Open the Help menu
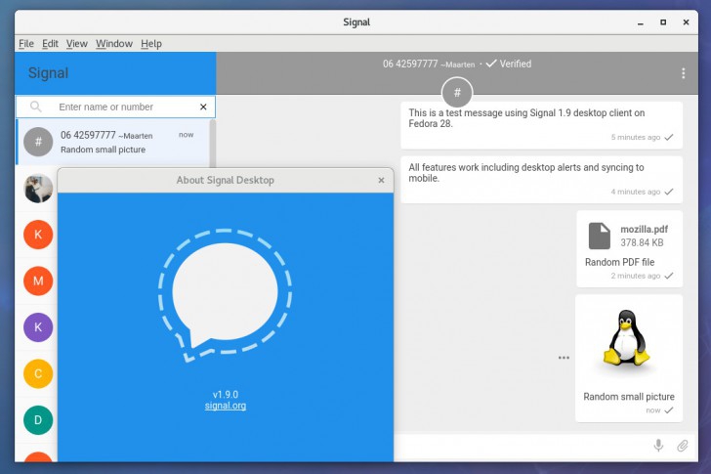The height and width of the screenshot is (474, 711). click(x=151, y=44)
